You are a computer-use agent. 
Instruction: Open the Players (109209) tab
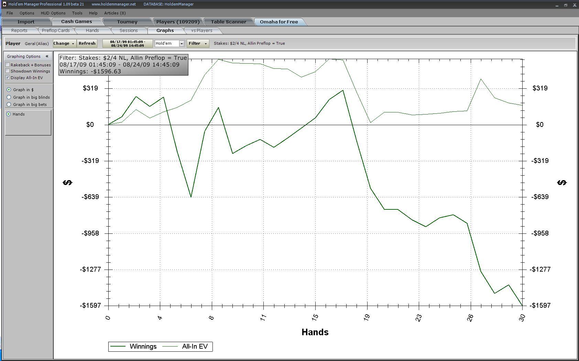pyautogui.click(x=178, y=22)
